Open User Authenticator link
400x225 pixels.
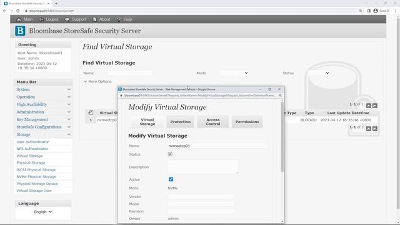(x=32, y=142)
